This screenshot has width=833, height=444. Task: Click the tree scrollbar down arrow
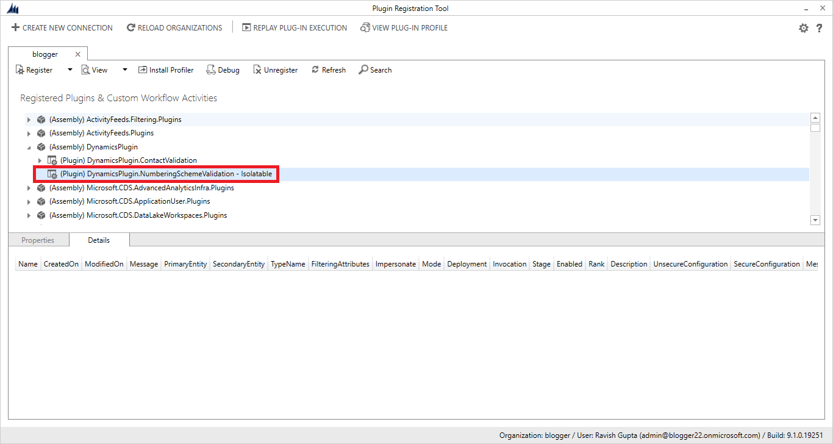coord(815,220)
